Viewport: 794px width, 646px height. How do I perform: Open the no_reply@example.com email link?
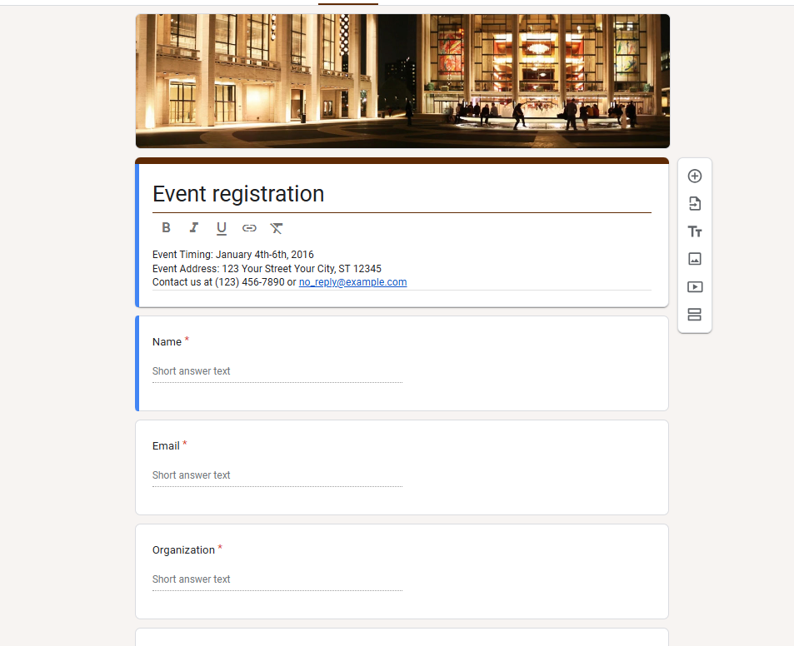pos(352,282)
